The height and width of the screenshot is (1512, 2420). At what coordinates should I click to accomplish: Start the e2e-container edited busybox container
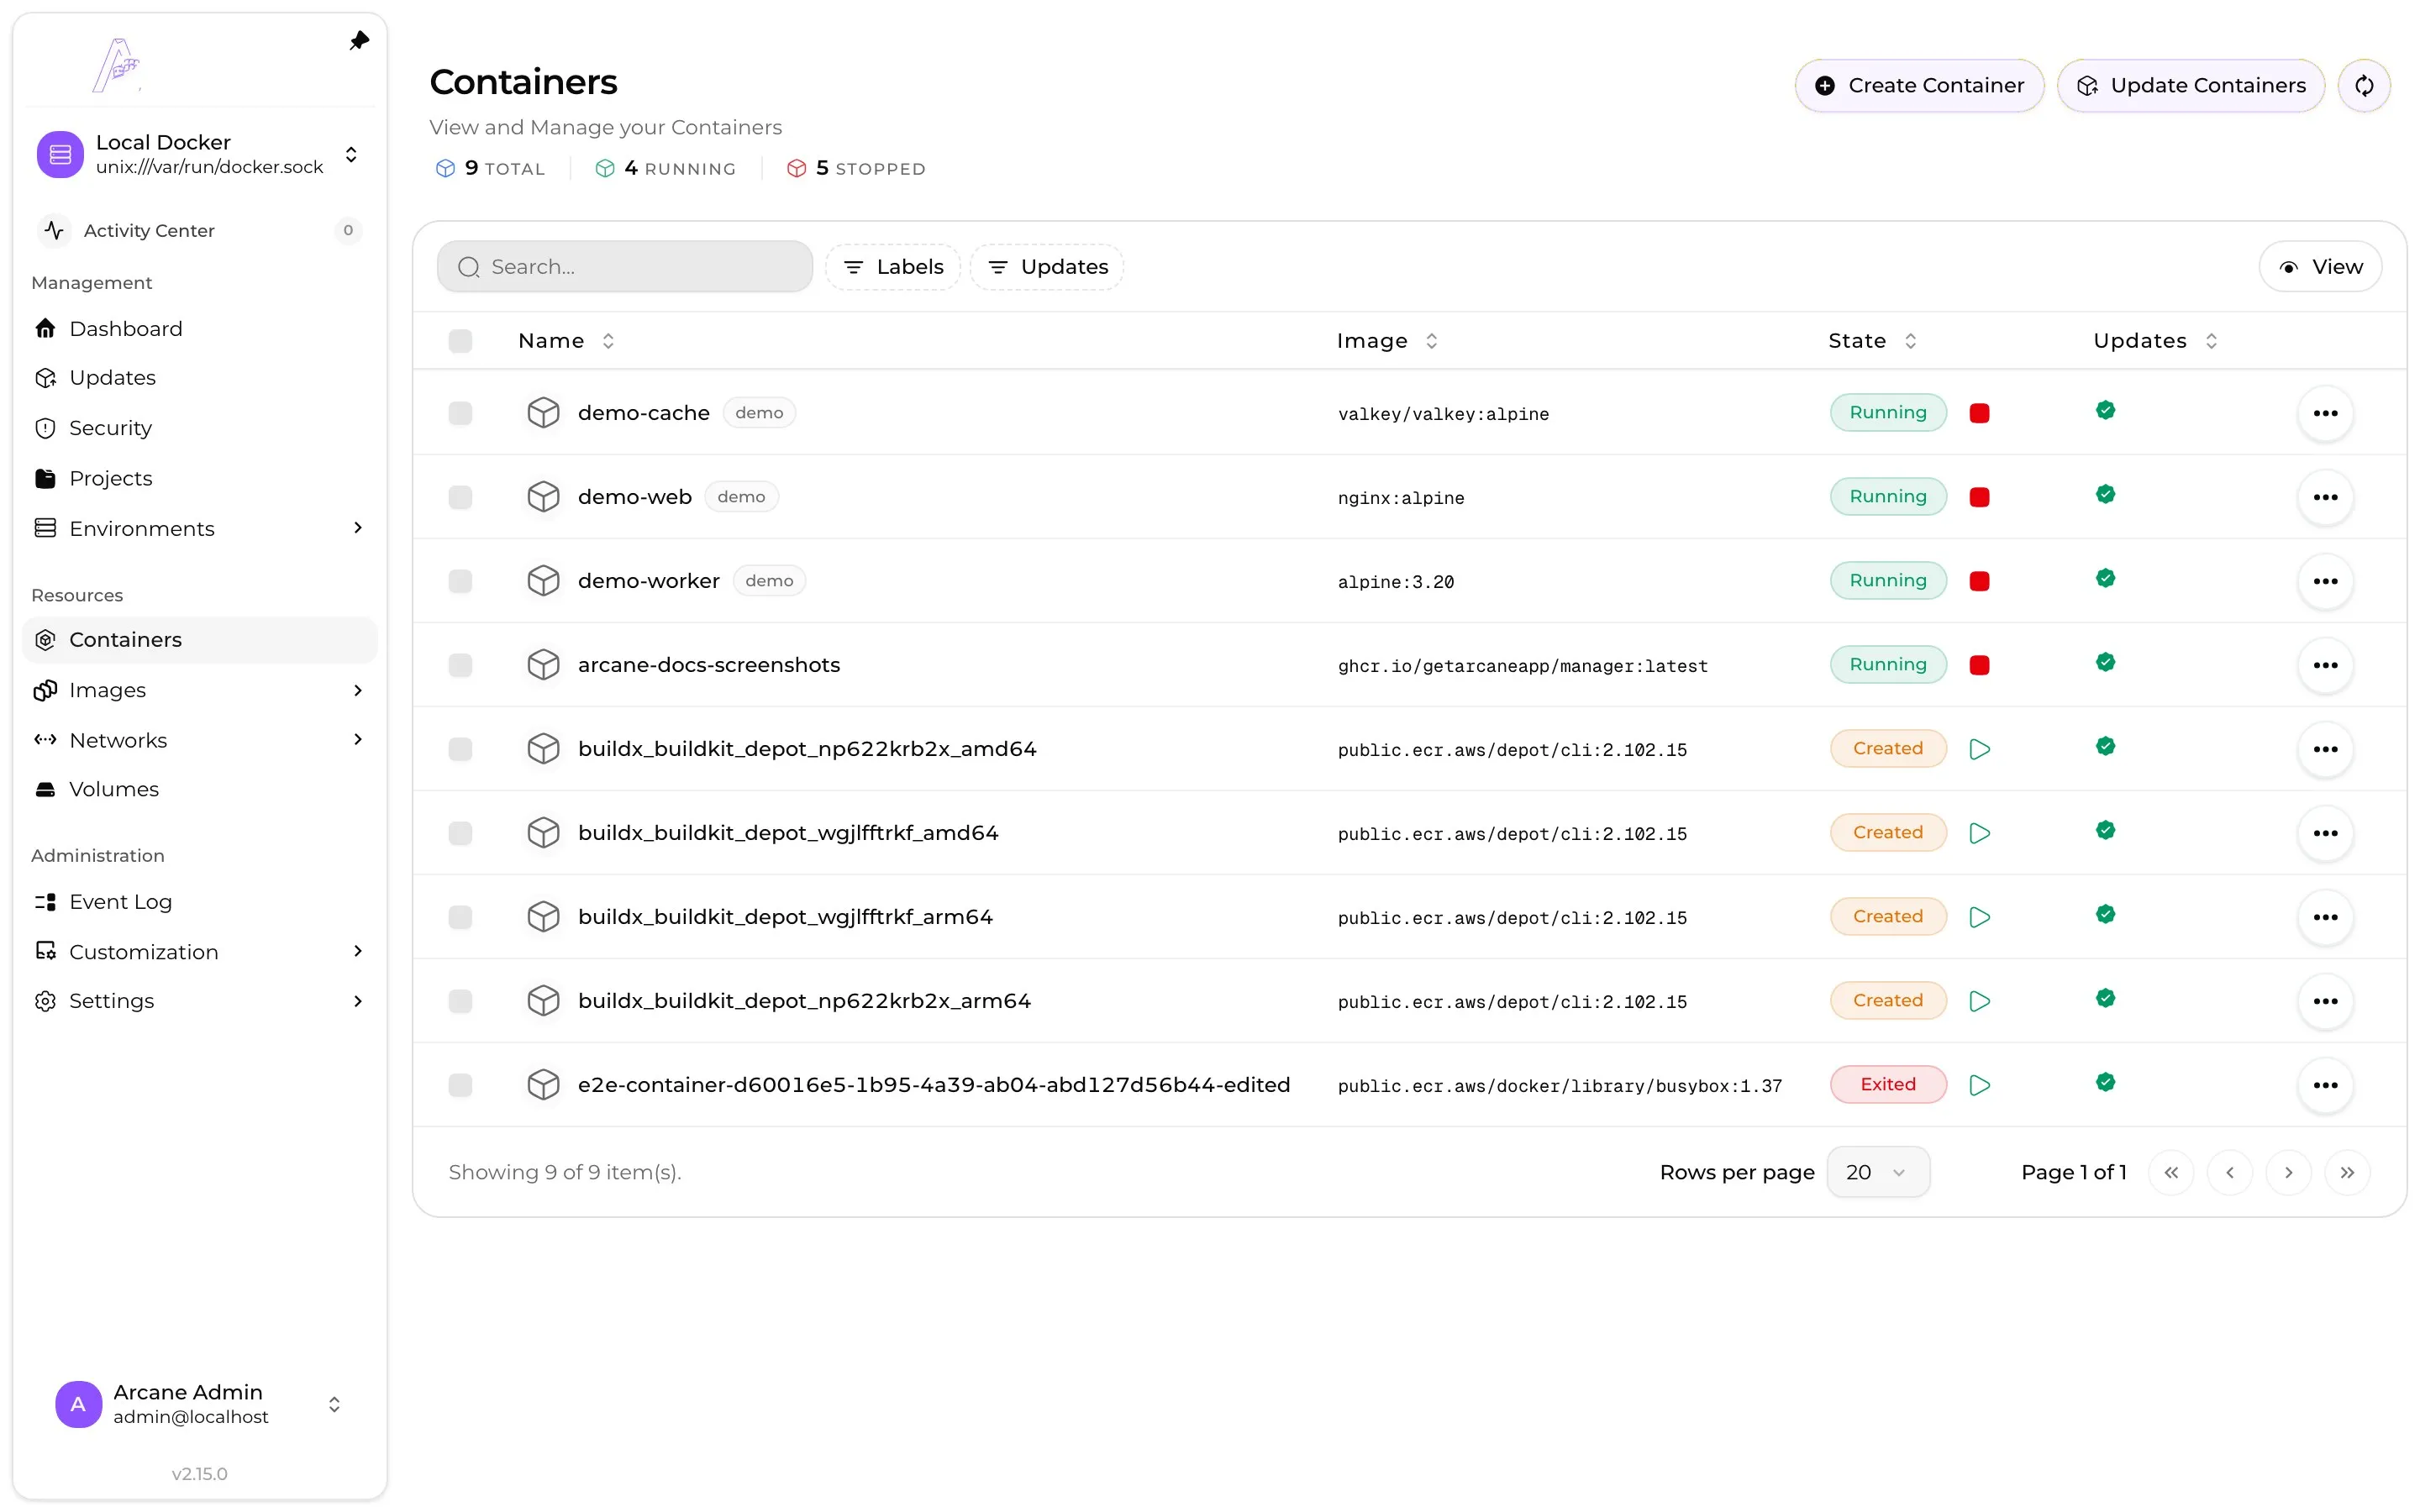coord(1979,1085)
